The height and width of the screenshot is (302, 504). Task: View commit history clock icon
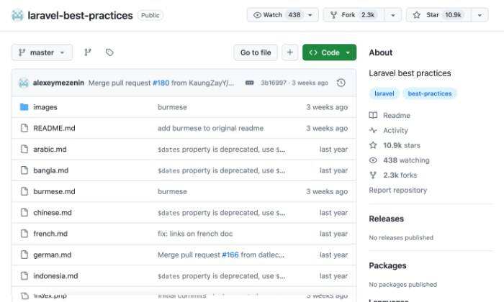pos(341,83)
